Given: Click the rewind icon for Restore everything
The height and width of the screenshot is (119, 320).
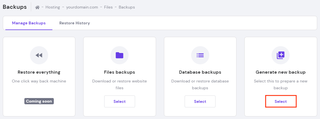Looking at the screenshot, I should pos(39,55).
